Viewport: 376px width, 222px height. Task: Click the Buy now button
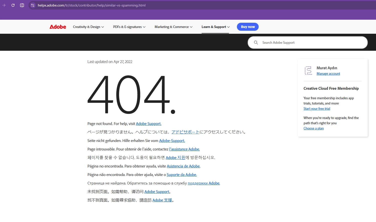(248, 27)
